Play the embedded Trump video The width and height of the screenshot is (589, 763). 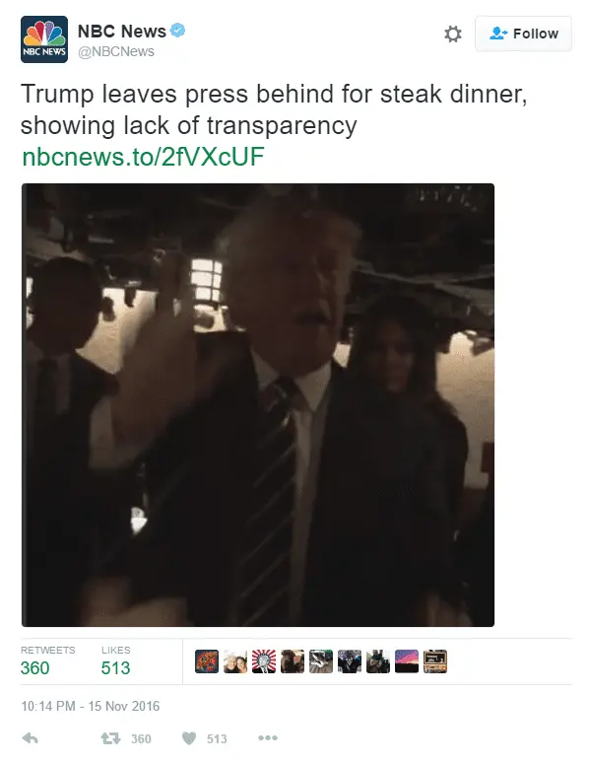(258, 405)
